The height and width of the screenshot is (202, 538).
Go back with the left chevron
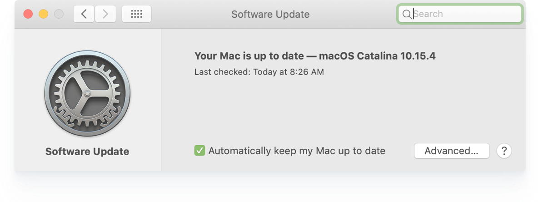coord(84,14)
